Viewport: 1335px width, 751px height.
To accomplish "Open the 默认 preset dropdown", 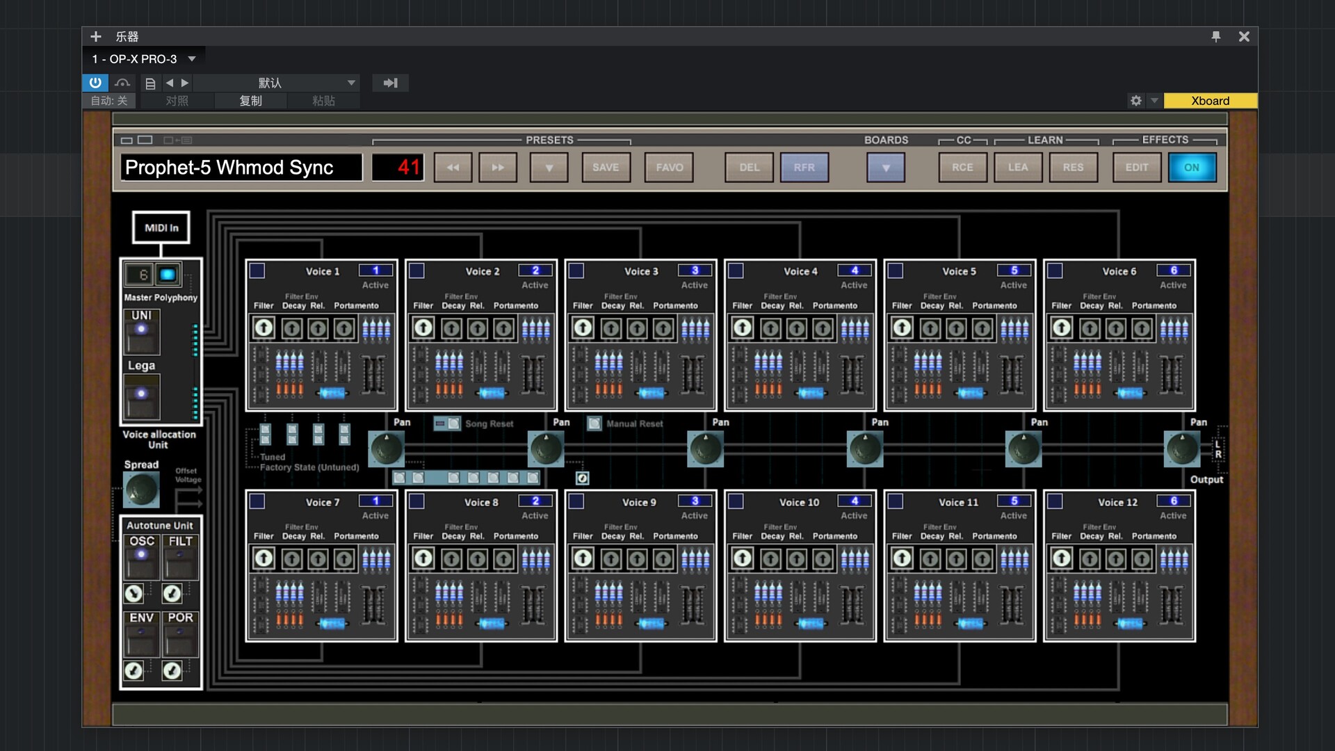I will (351, 83).
